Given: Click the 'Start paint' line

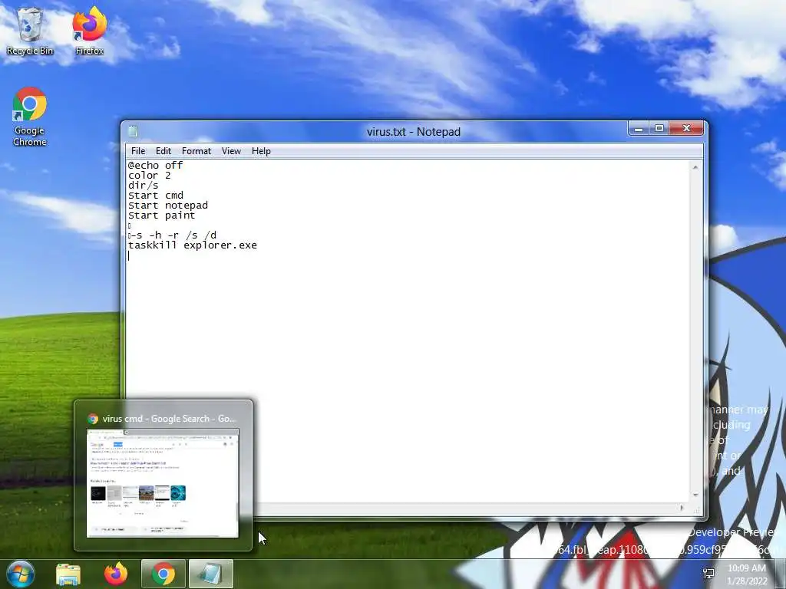Looking at the screenshot, I should pos(161,216).
